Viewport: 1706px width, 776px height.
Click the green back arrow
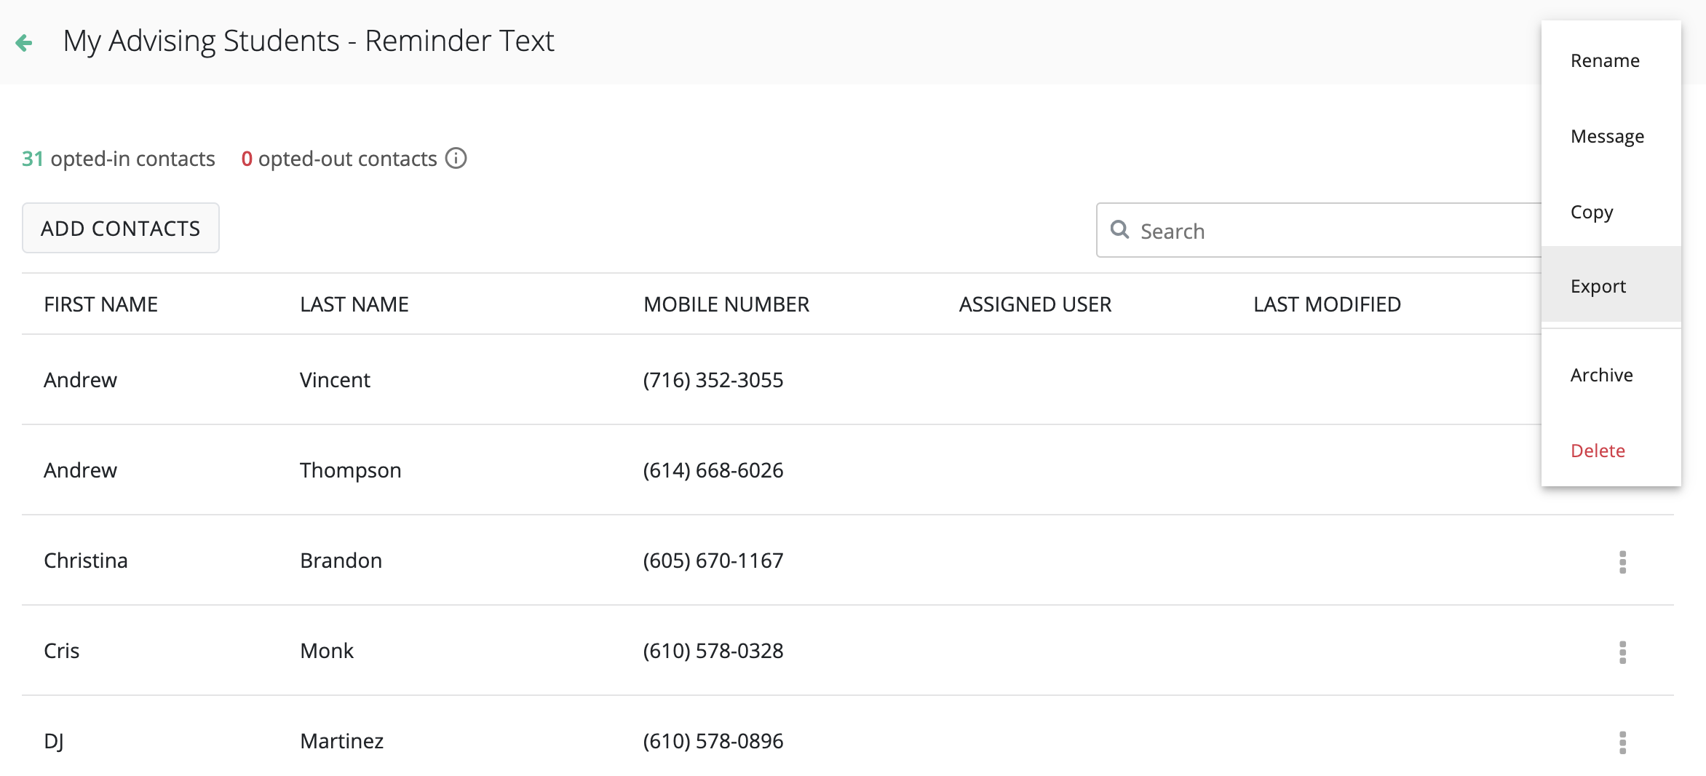pos(24,43)
